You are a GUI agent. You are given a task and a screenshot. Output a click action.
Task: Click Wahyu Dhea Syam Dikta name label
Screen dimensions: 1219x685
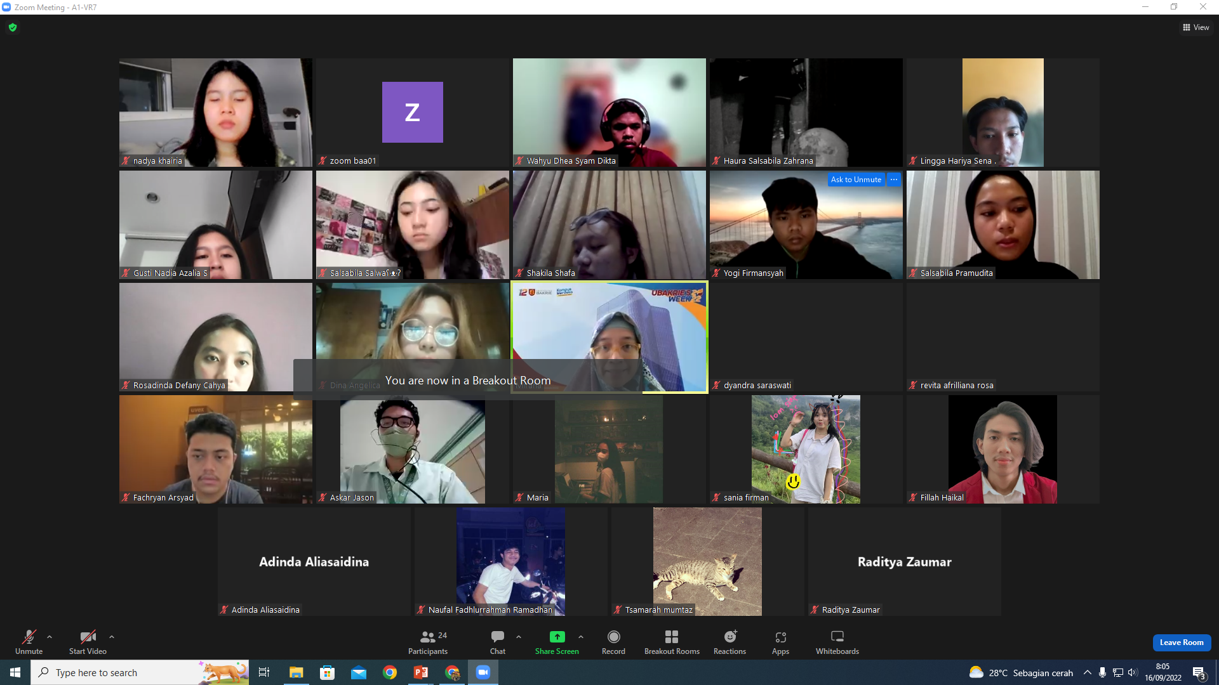[x=571, y=161]
